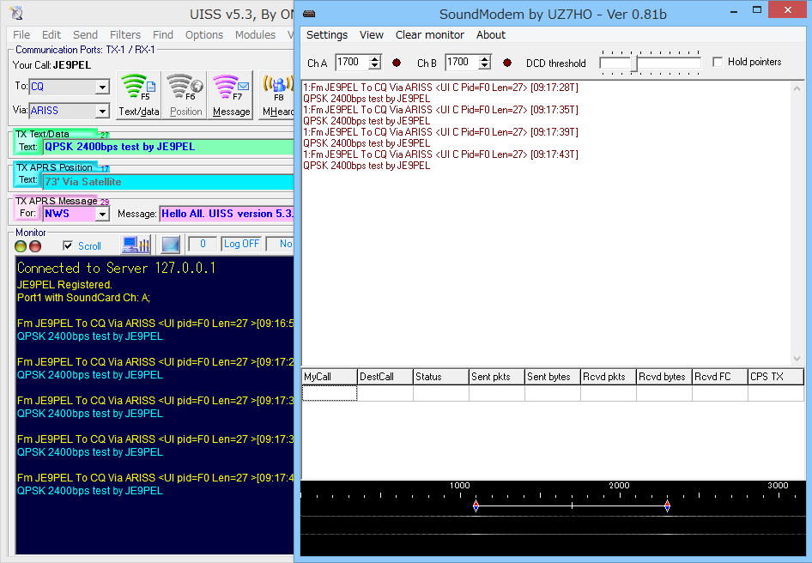Click the left waterfall frequency pointer marker

pos(476,506)
